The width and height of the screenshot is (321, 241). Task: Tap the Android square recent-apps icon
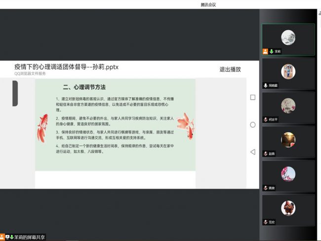[x=253, y=97]
